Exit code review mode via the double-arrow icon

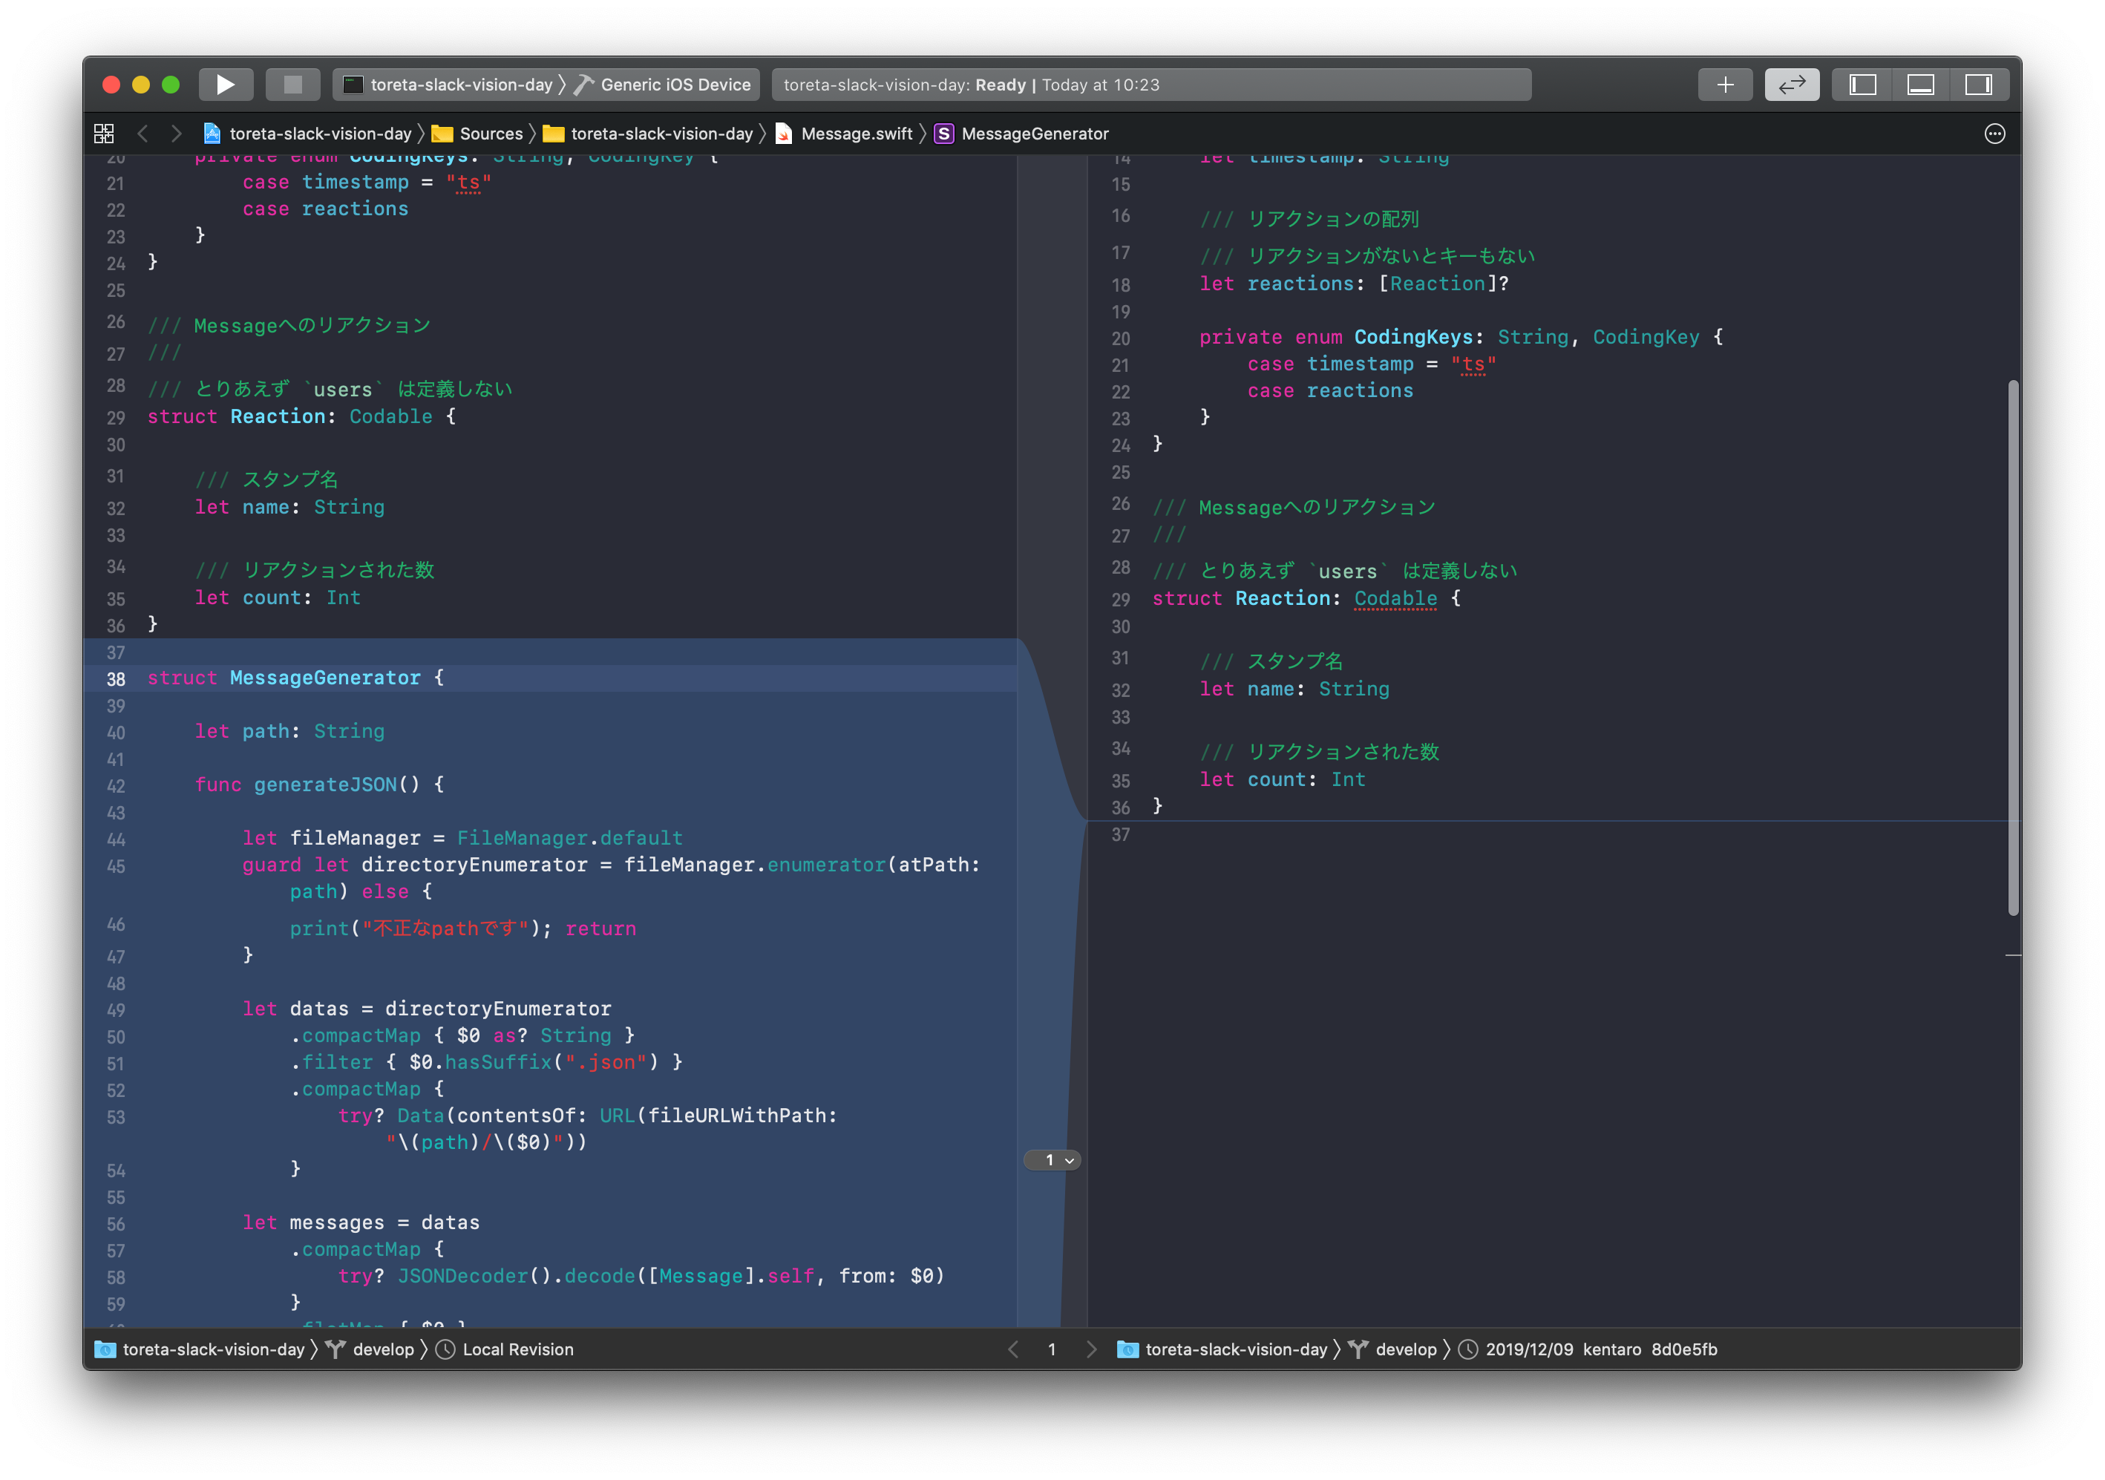tap(1793, 83)
